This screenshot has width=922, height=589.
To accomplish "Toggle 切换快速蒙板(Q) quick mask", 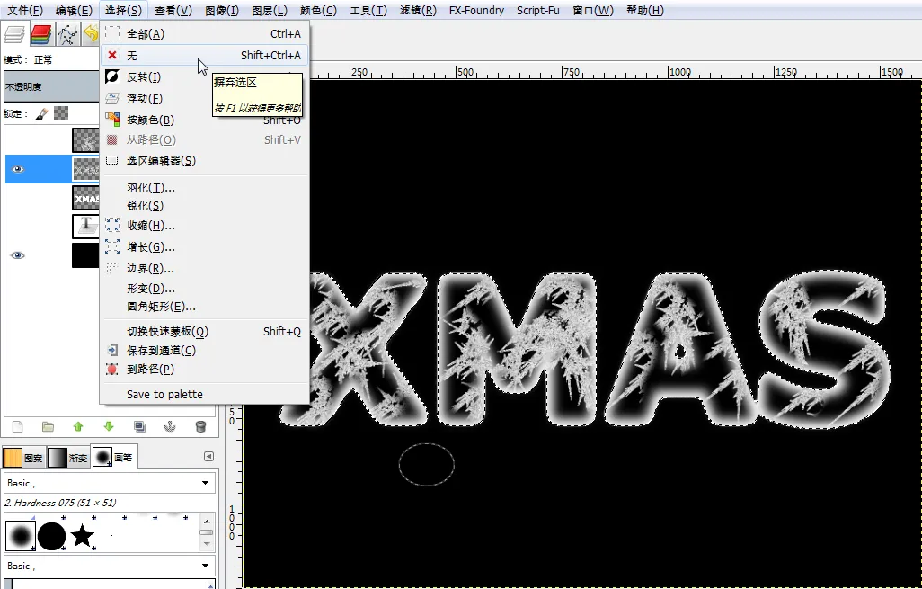I will (x=204, y=332).
